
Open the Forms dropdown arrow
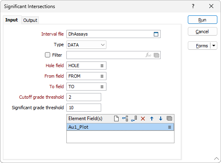pos(214,46)
